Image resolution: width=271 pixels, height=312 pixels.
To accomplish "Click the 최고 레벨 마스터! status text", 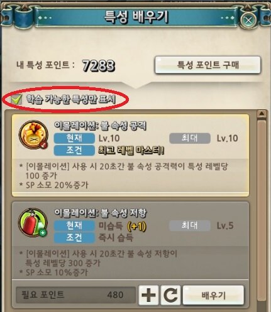I will pos(131,151).
